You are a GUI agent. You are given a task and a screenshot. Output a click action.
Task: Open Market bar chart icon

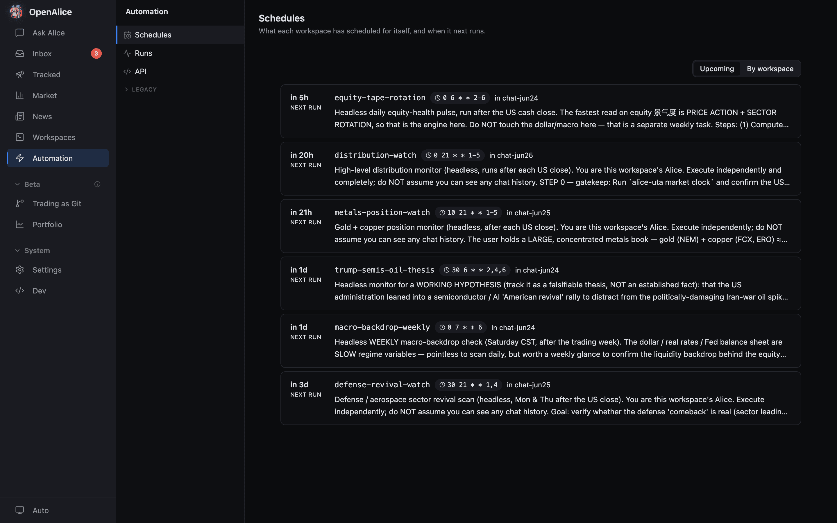click(20, 96)
